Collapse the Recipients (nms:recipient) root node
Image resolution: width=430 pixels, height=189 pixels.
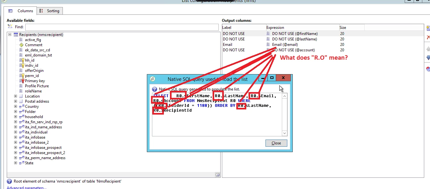coord(10,35)
